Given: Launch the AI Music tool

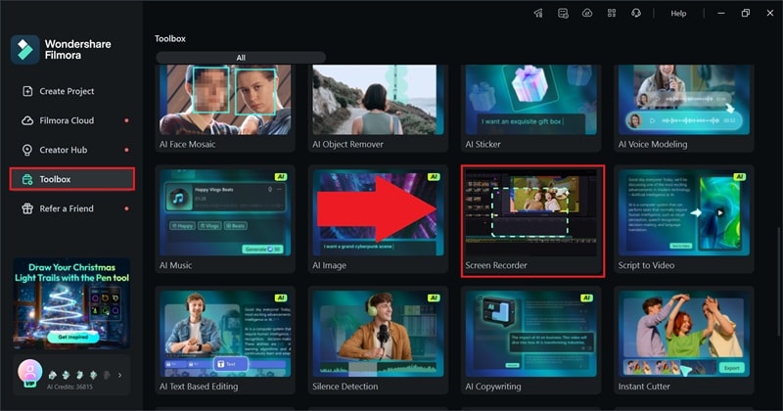Looking at the screenshot, I should 225,219.
